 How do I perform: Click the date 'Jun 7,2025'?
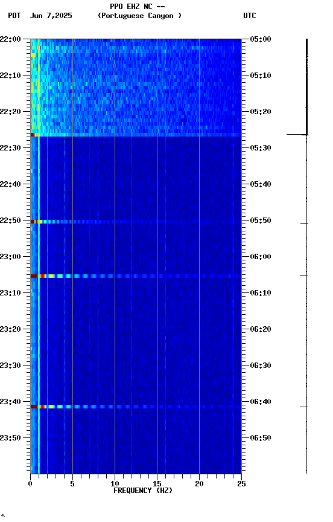51,16
